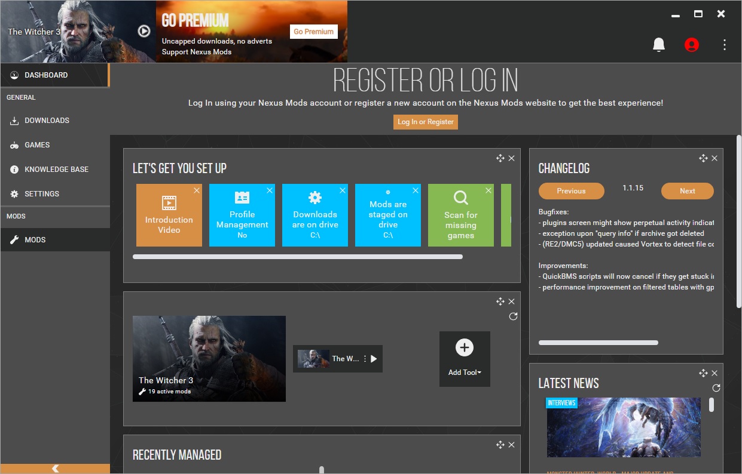Click The Witcher 3 game thumbnail
The image size is (742, 474).
coord(209,359)
